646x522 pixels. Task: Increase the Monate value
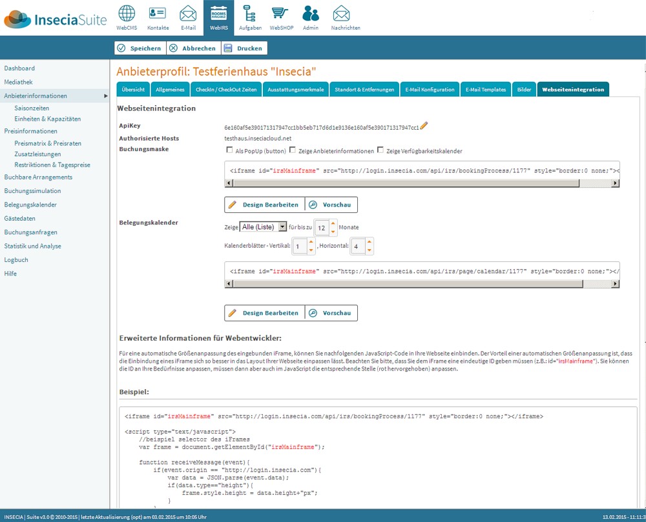tap(333, 223)
